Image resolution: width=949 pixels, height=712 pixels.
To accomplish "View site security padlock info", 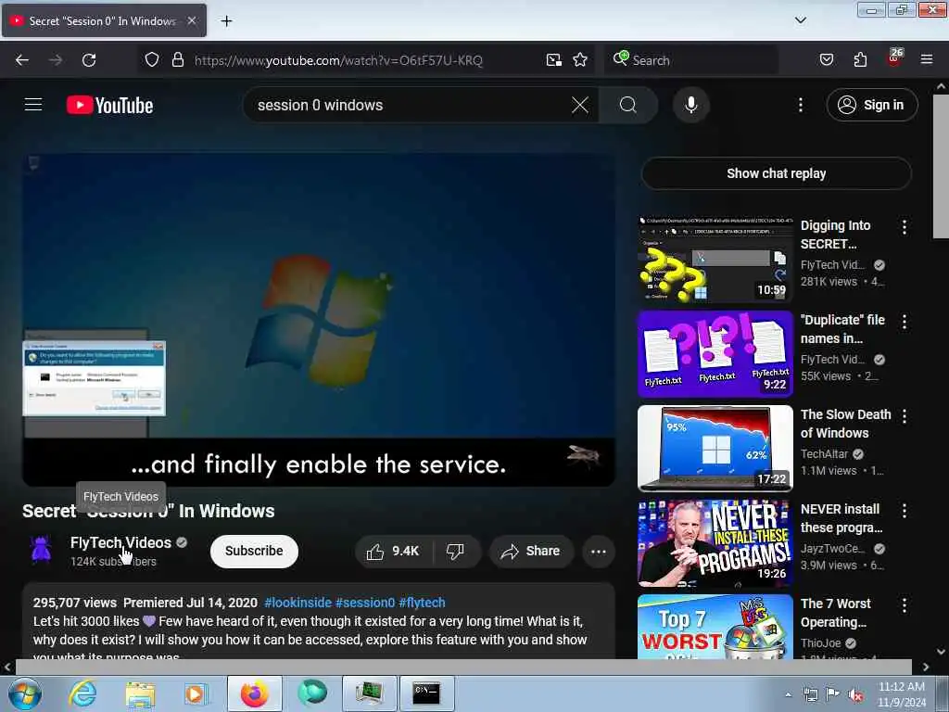I will pos(177,60).
